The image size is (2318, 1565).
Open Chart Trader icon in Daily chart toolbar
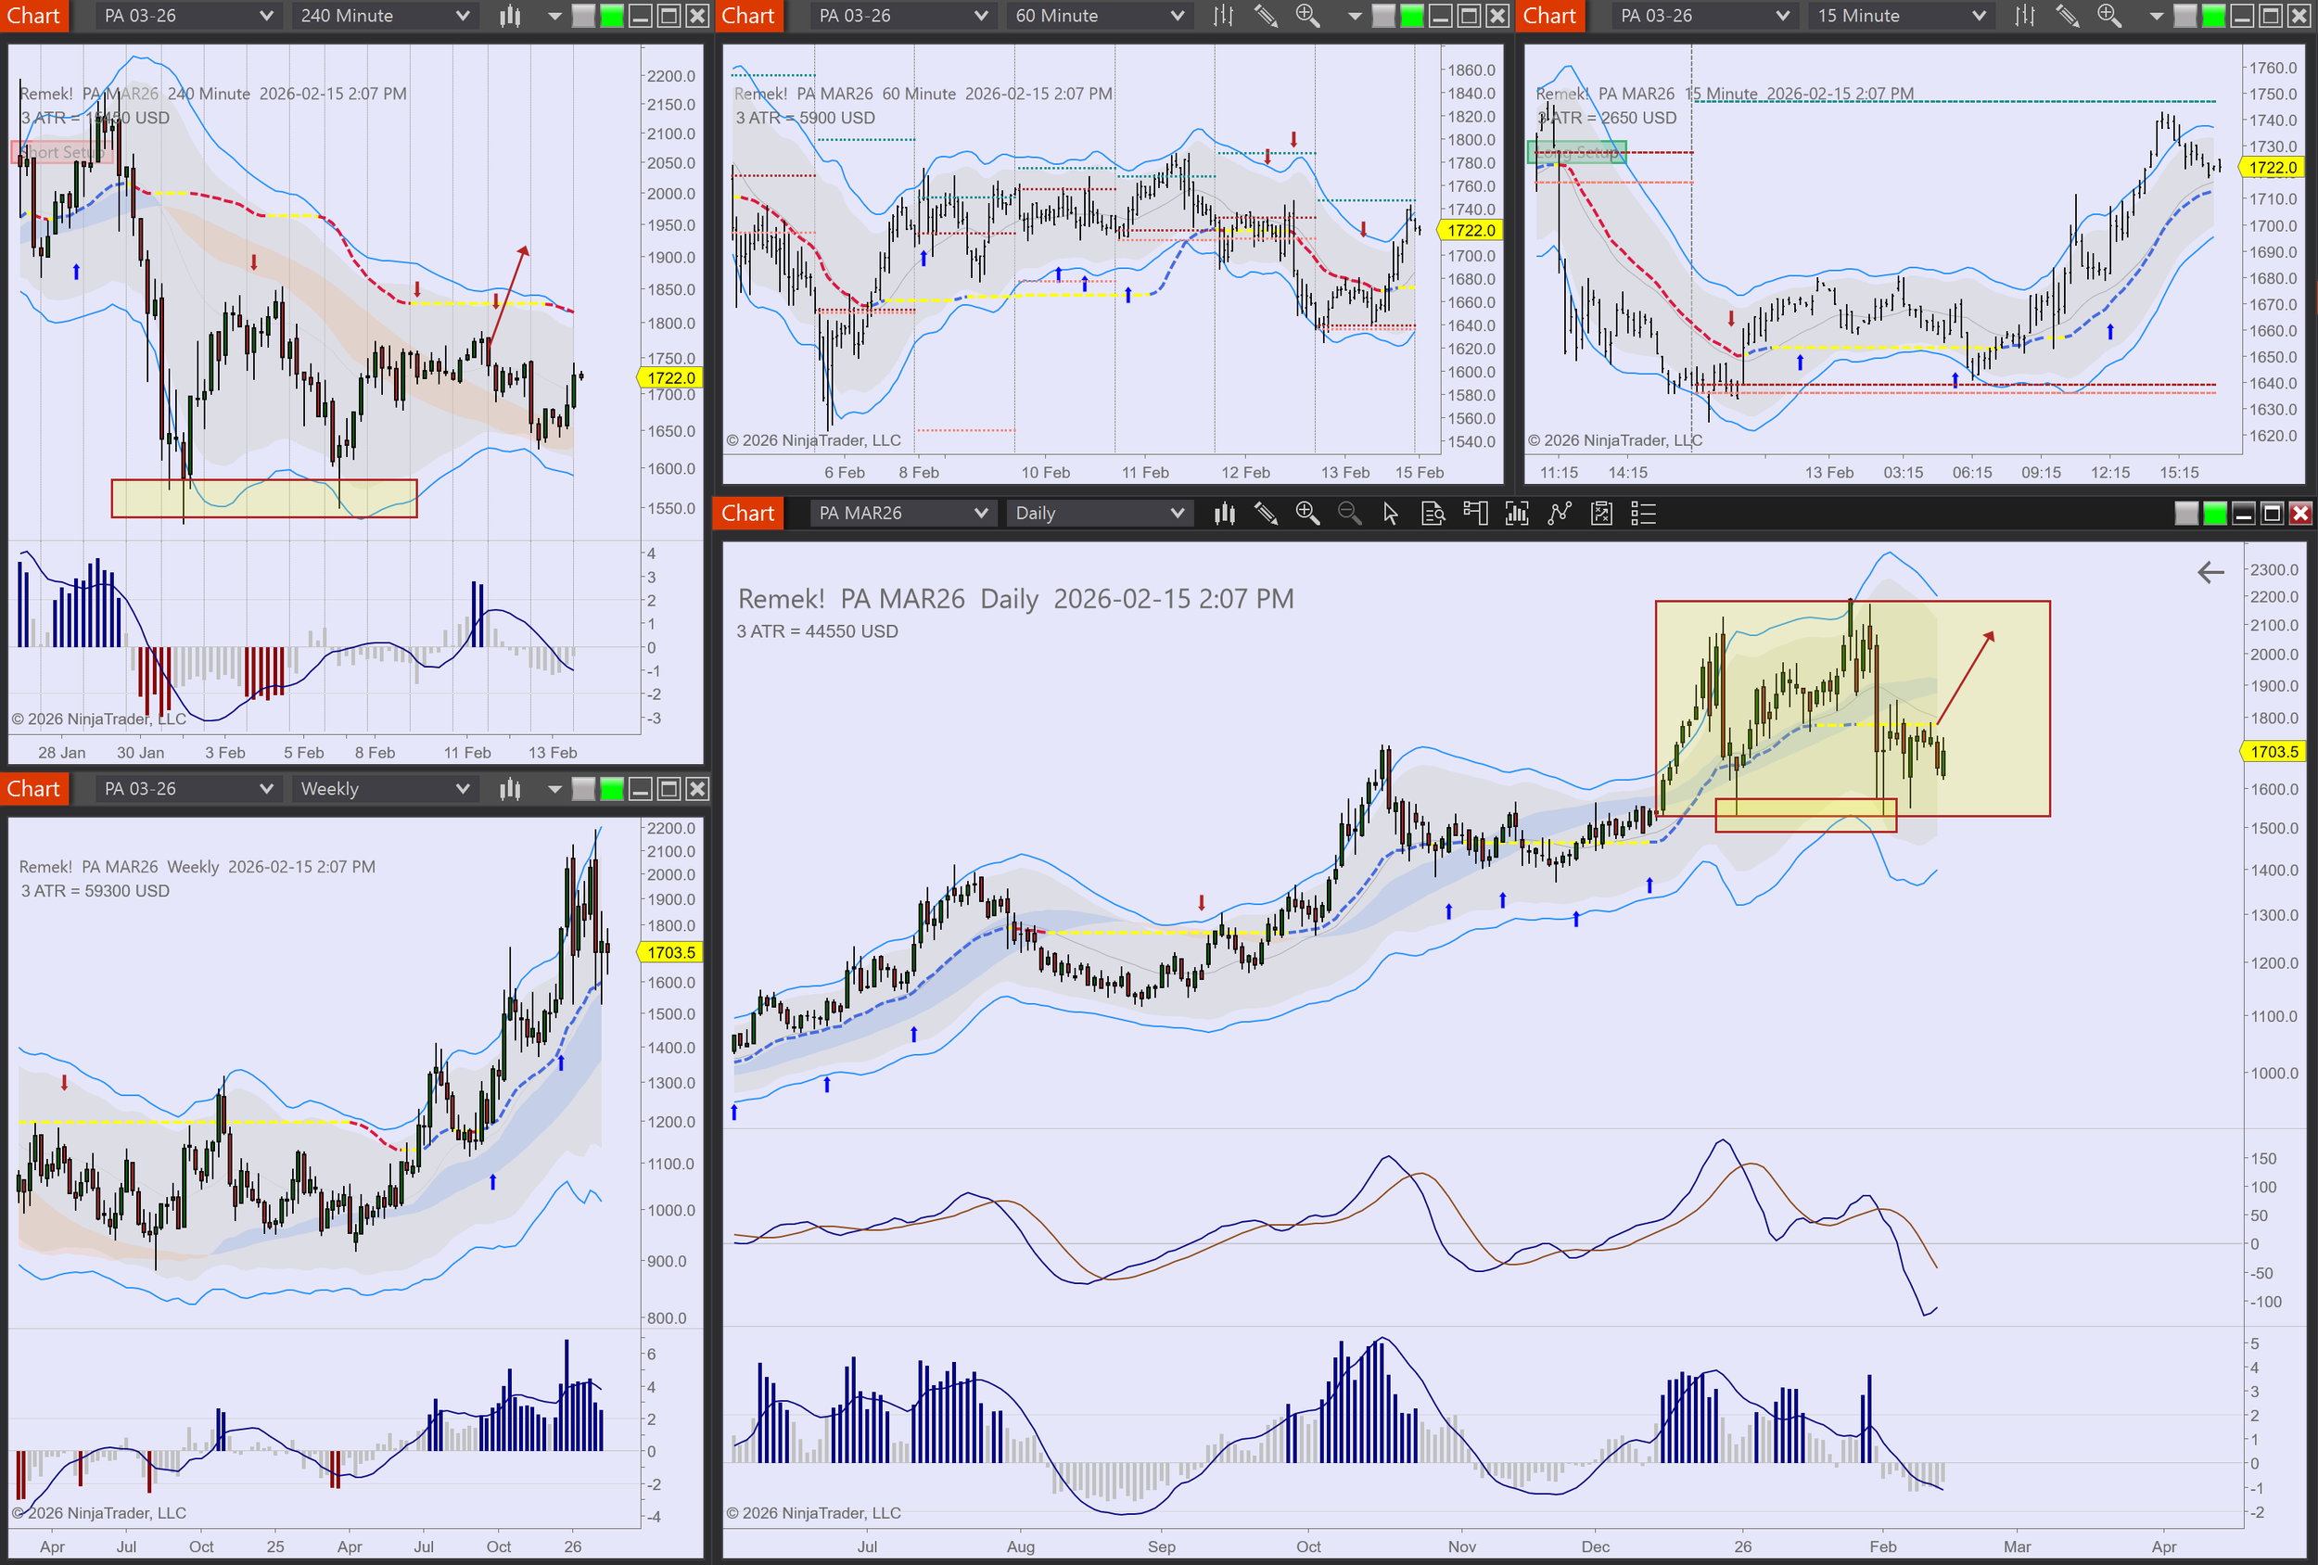point(1474,514)
